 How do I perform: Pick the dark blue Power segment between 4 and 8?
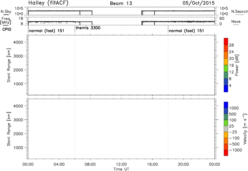(x=226, y=82)
